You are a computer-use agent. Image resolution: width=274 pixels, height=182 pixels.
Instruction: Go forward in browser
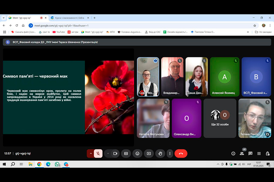[x=10, y=25]
